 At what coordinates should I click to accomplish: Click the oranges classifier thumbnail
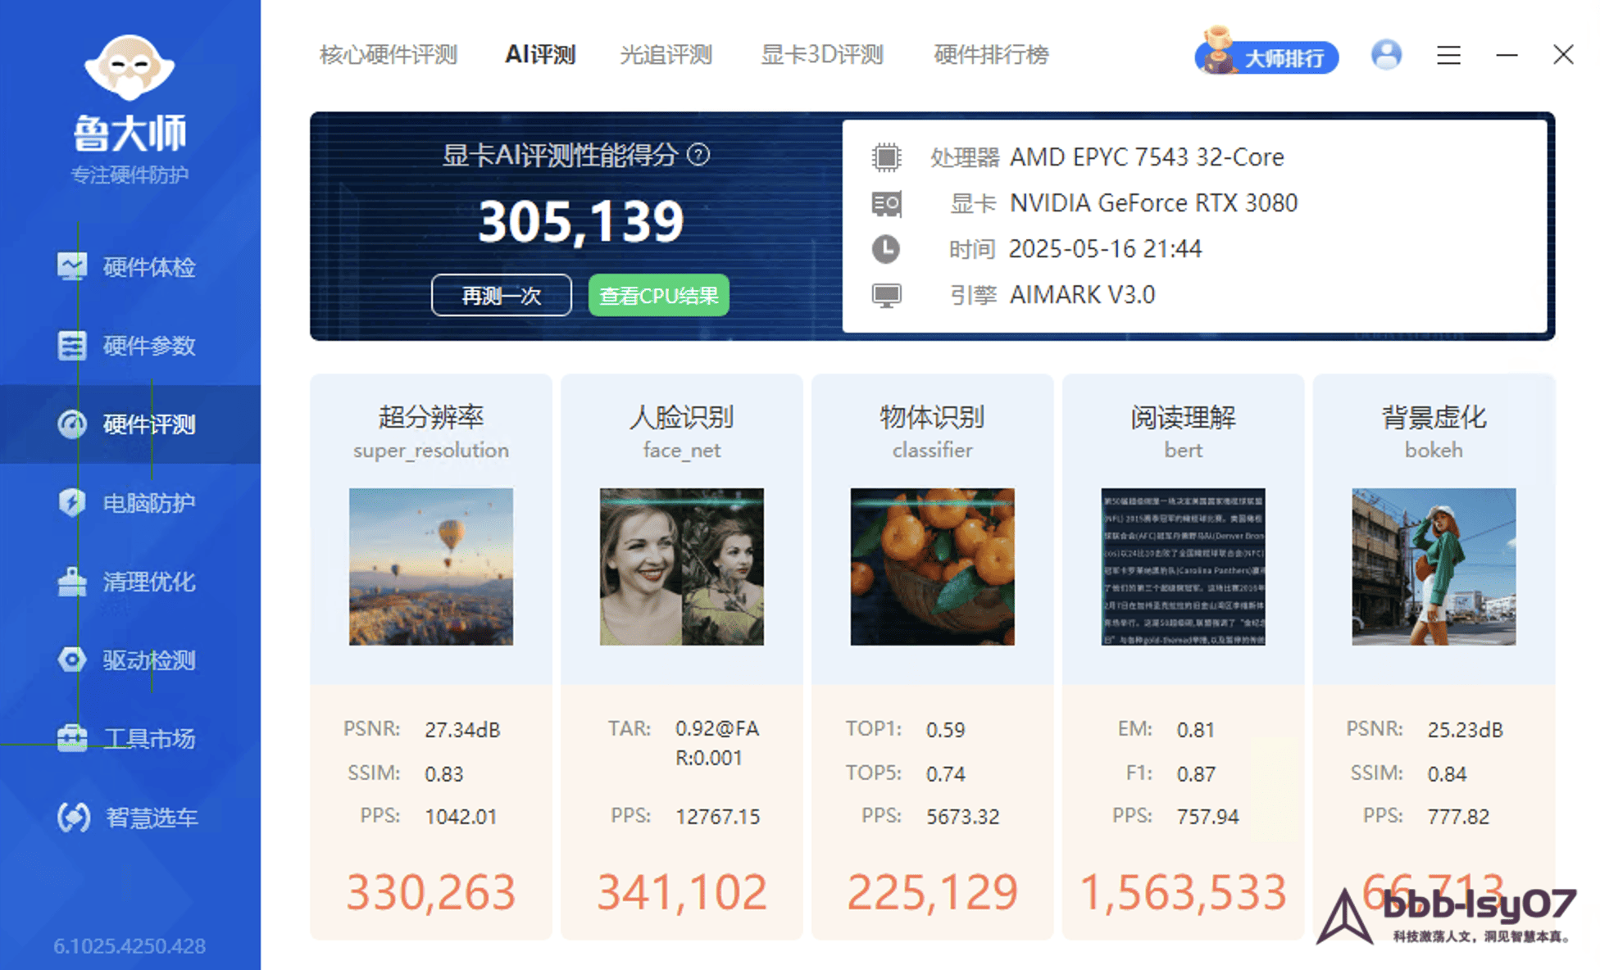click(x=932, y=566)
